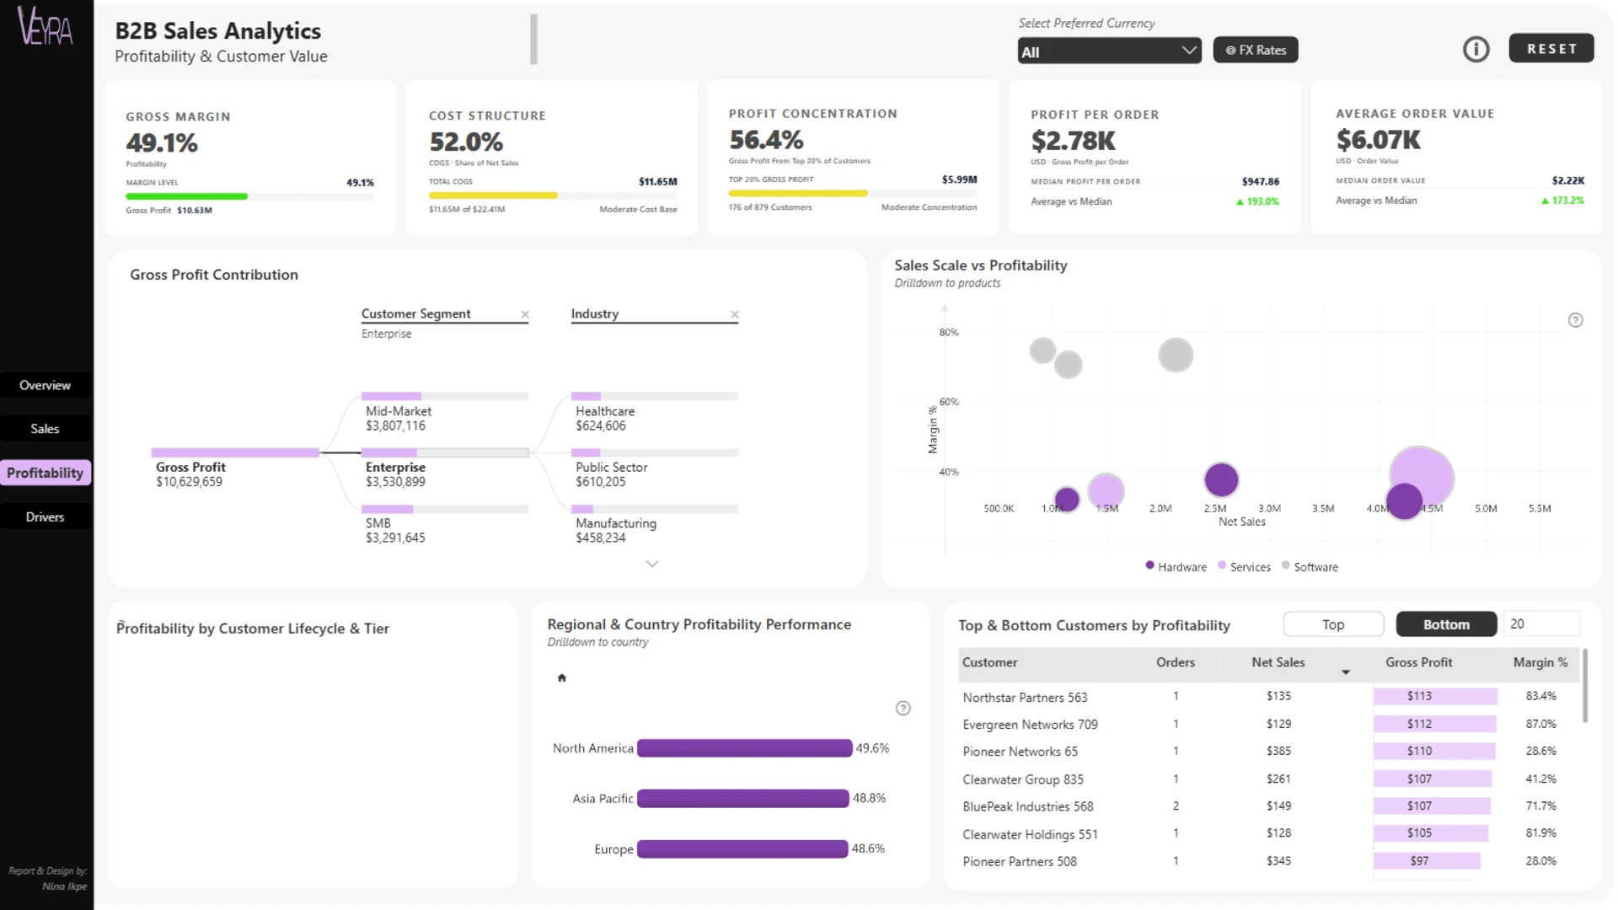Click the Customer Segment header
The width and height of the screenshot is (1618, 910).
click(x=416, y=313)
